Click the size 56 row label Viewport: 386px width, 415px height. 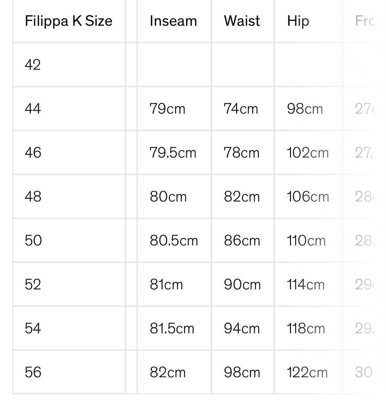33,372
